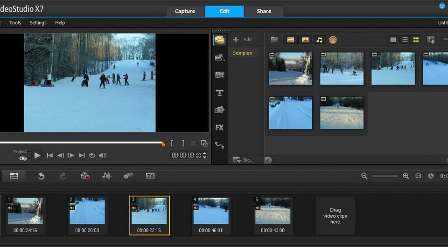
Task: Switch library to list view
Action: [405, 40]
